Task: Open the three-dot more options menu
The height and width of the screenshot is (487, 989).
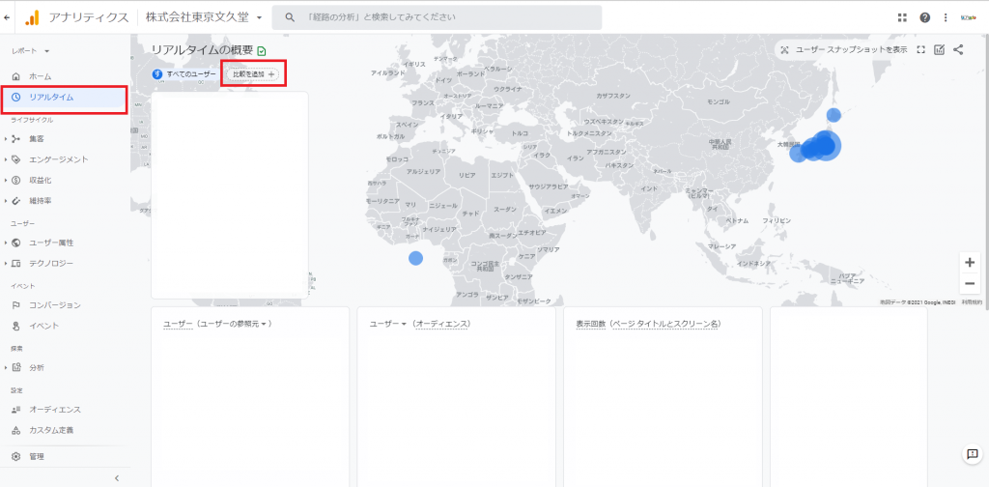Action: click(946, 17)
